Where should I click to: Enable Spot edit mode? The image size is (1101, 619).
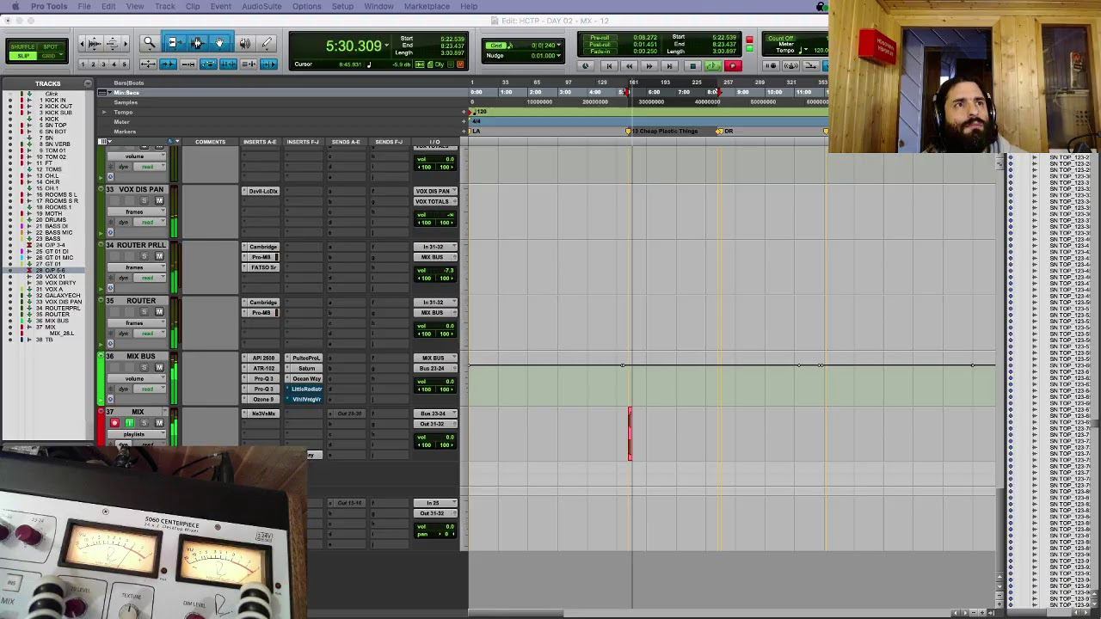pyautogui.click(x=51, y=47)
